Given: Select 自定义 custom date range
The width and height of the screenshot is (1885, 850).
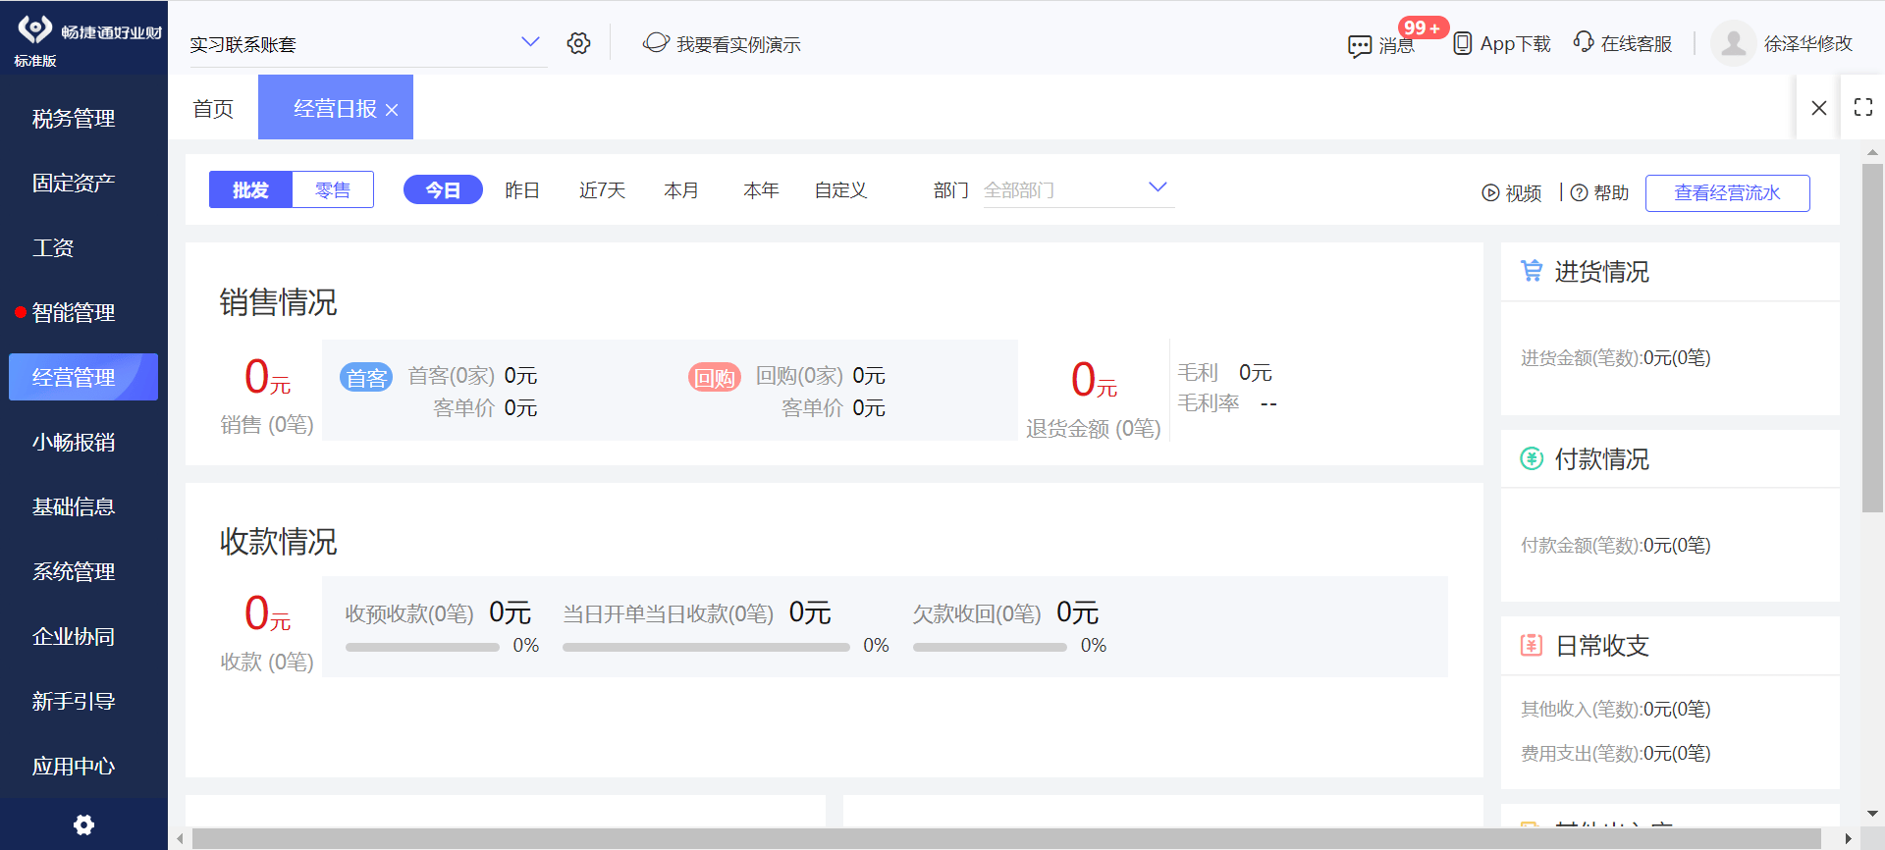Looking at the screenshot, I should [x=840, y=190].
